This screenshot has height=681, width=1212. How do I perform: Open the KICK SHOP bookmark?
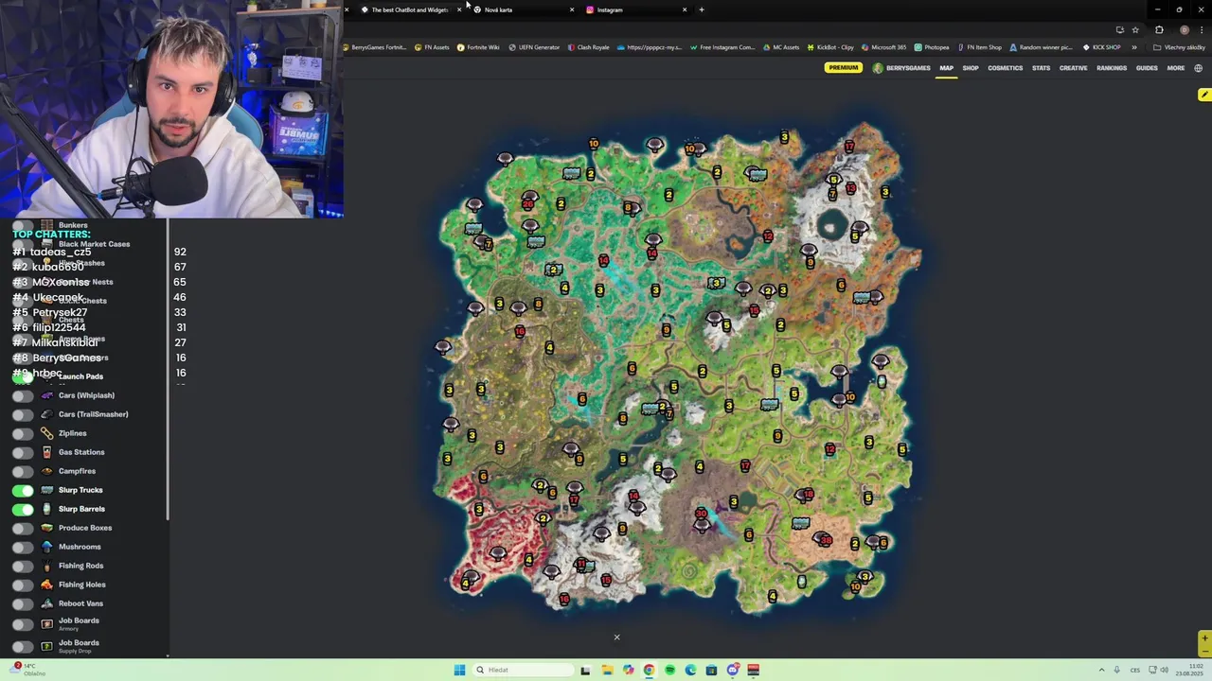pos(1102,47)
